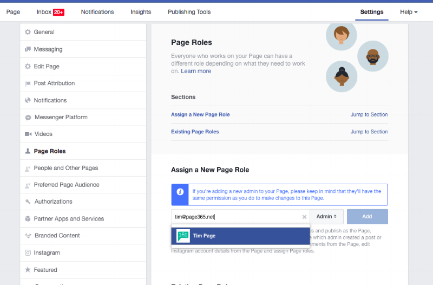The image size is (433, 285).
Task: Switch to the Notifications top tab
Action: coord(97,12)
